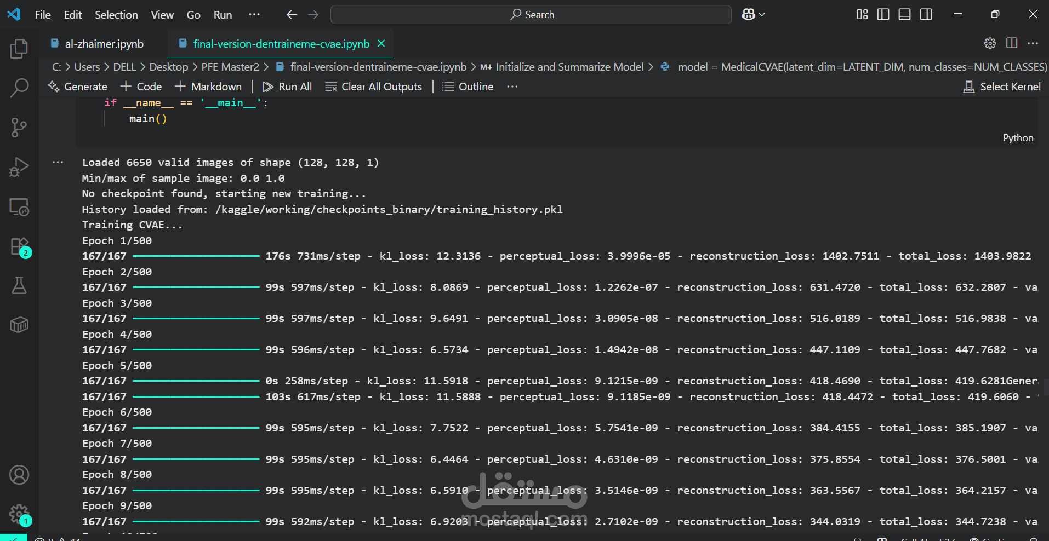Open cell output ellipsis options
This screenshot has height=541, width=1049.
coord(58,162)
